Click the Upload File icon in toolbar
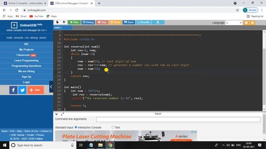The image size is (266, 149). (x=64, y=22)
